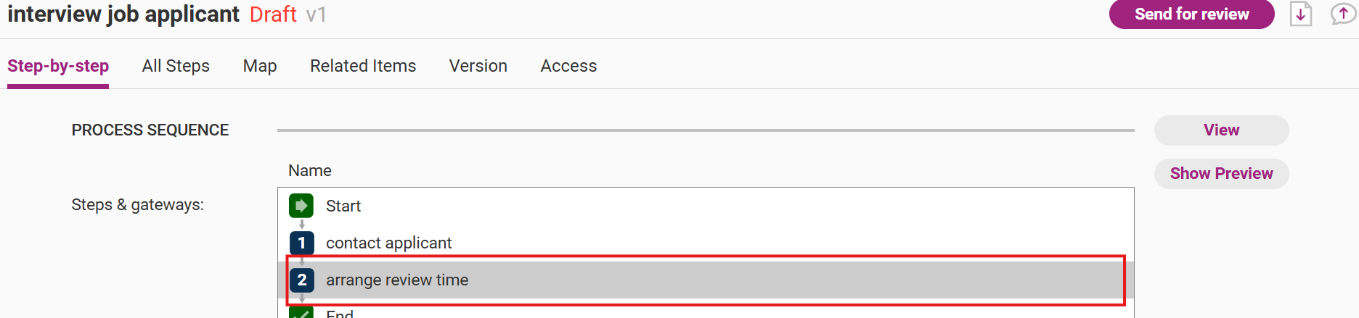Click the green Start step icon
The width and height of the screenshot is (1359, 318).
pyautogui.click(x=301, y=206)
